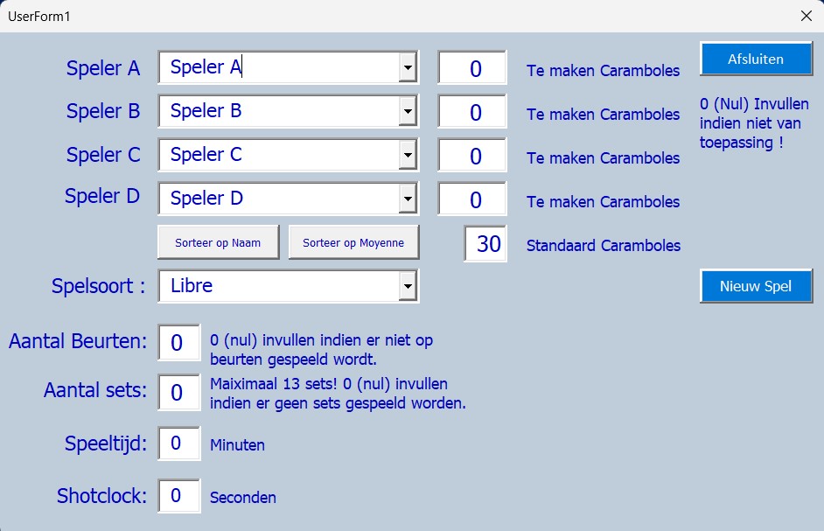The width and height of the screenshot is (824, 531).
Task: Click the Aantal Beurten input field
Action: point(178,342)
